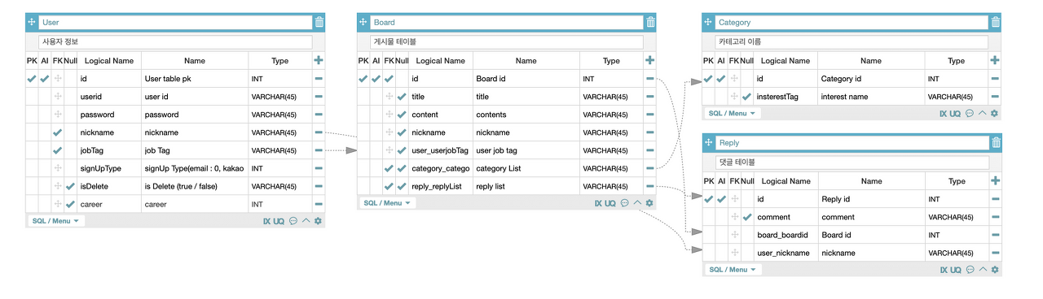Add a new column to Reply table
This screenshot has width=1043, height=299.
point(995,180)
